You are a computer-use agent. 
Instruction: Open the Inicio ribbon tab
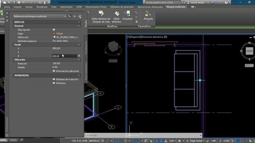coord(7,7)
